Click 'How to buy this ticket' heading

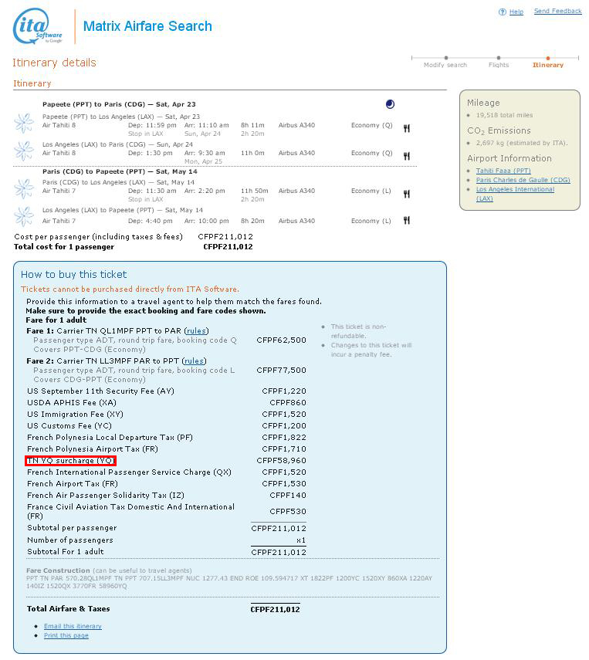[73, 275]
